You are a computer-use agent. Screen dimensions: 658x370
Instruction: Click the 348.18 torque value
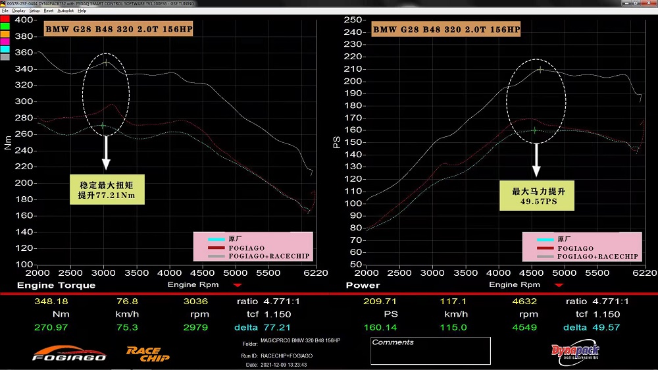pos(51,302)
